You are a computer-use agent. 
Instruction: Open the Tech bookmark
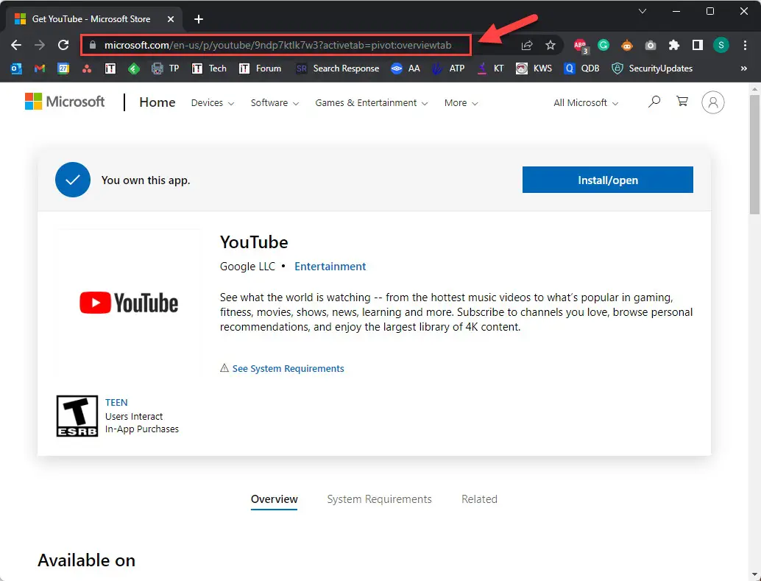pyautogui.click(x=209, y=68)
